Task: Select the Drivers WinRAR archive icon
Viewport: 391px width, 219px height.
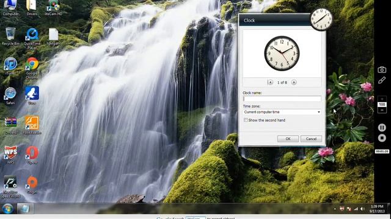Action: [10, 126]
